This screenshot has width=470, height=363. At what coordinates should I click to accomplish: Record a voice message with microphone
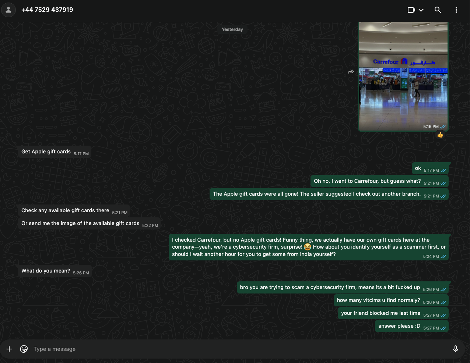(x=455, y=349)
